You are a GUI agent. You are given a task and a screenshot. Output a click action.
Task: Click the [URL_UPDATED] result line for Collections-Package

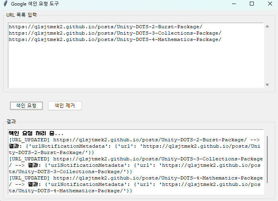click(x=136, y=159)
